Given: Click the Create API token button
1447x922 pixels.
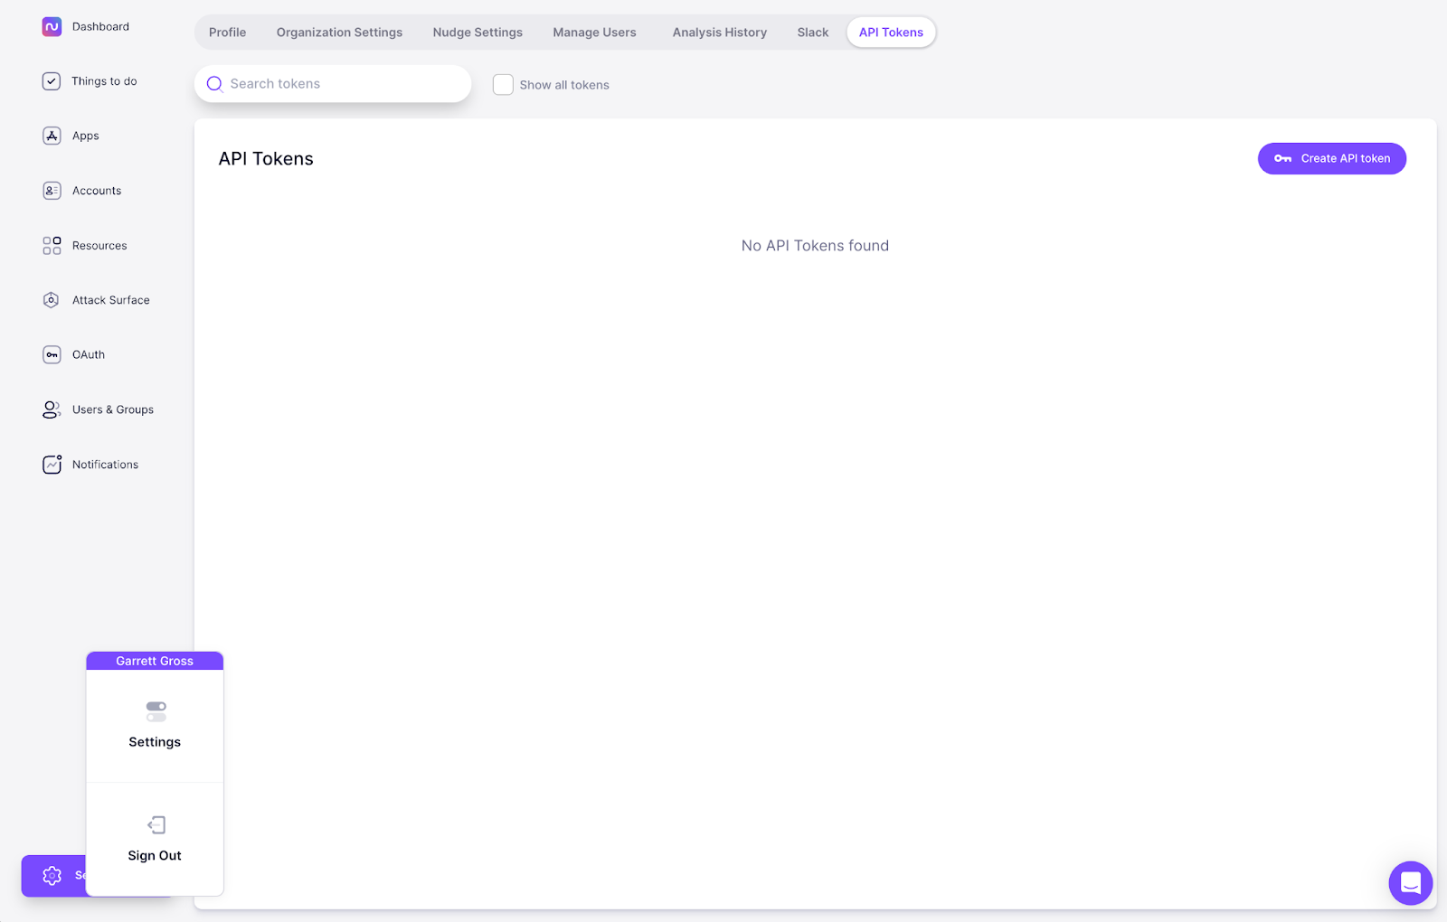Looking at the screenshot, I should [x=1331, y=159].
